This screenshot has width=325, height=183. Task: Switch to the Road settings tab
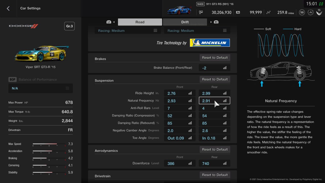click(x=140, y=22)
